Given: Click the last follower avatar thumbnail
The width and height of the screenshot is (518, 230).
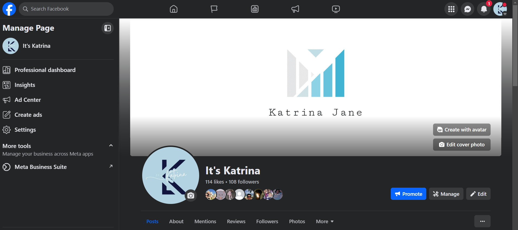Looking at the screenshot, I should 278,194.
